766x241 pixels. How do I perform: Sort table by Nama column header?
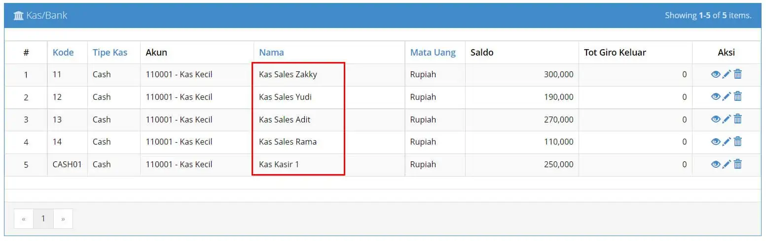click(x=271, y=52)
